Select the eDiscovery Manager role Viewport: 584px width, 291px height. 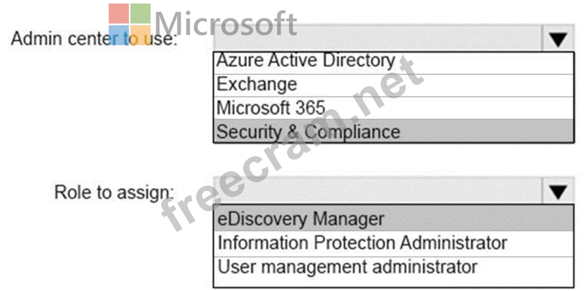394,219
